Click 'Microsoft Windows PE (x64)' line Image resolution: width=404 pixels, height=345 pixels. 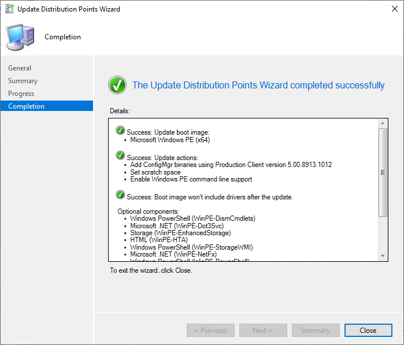pos(170,140)
